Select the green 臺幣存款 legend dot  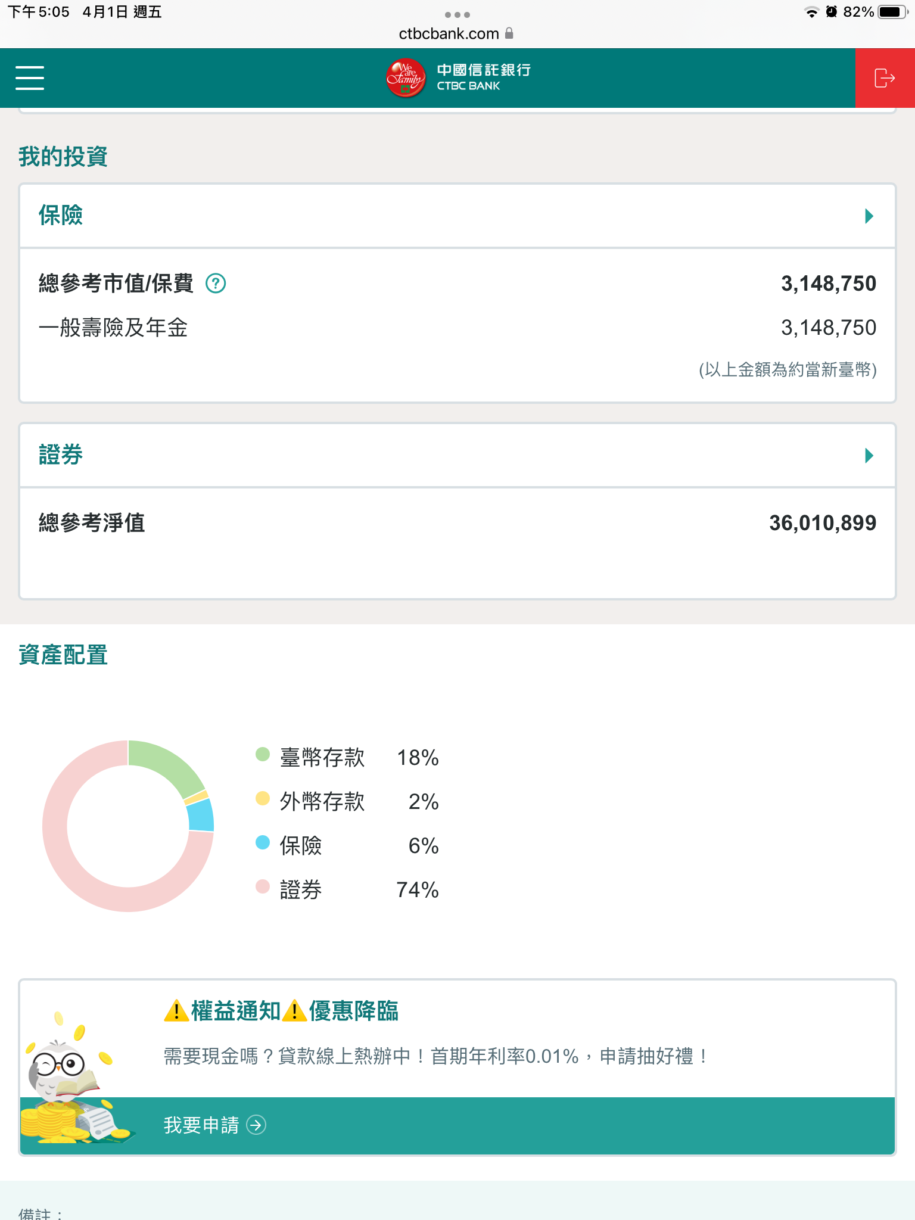[x=263, y=755]
